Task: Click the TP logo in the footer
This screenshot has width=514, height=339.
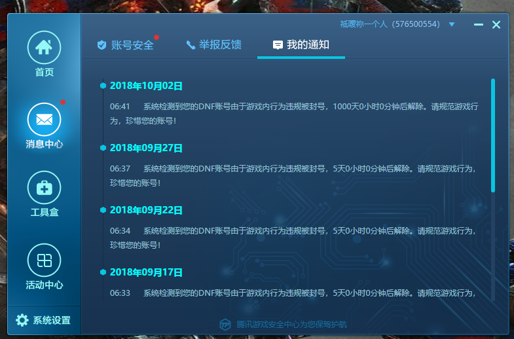Action: pyautogui.click(x=225, y=325)
